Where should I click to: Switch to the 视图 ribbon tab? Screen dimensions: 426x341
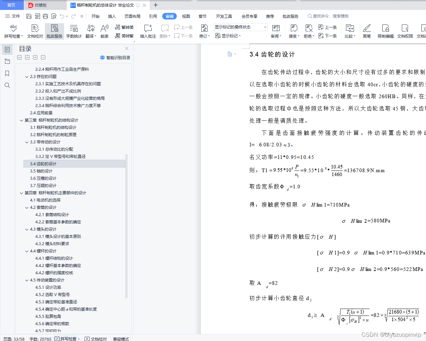pyautogui.click(x=186, y=16)
